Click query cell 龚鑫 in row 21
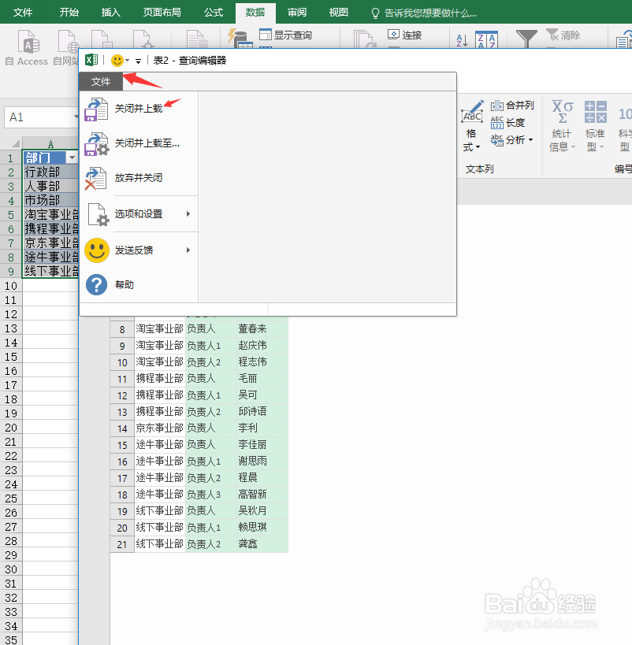Image resolution: width=632 pixels, height=645 pixels. [x=262, y=544]
